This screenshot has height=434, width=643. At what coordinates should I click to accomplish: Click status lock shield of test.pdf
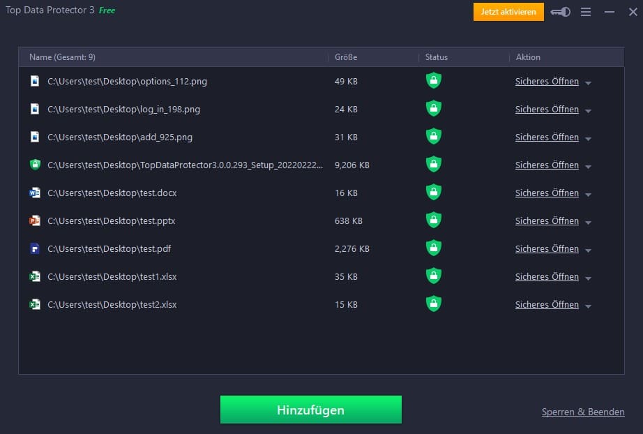434,248
